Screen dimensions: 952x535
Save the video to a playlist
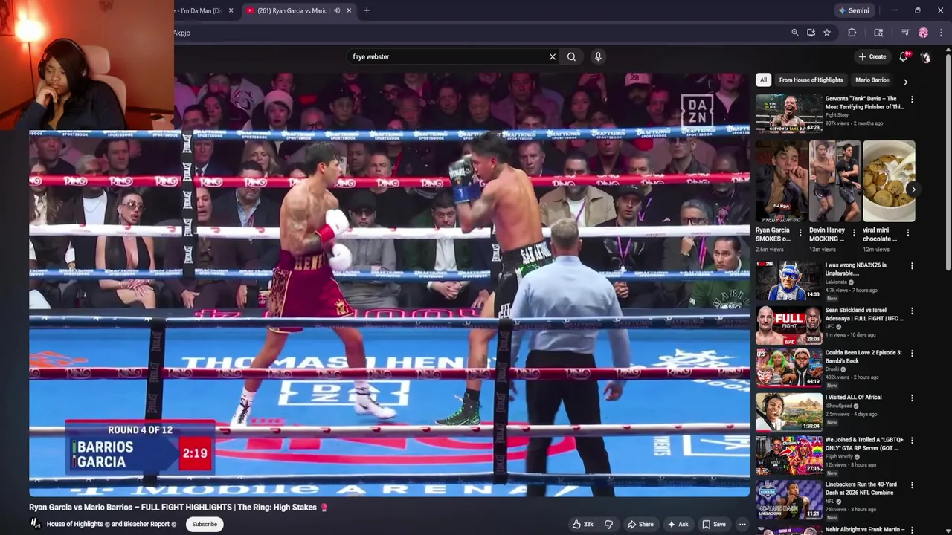point(714,524)
